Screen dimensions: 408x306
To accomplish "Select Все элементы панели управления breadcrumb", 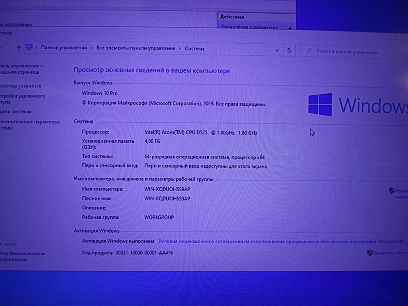I will pos(135,48).
